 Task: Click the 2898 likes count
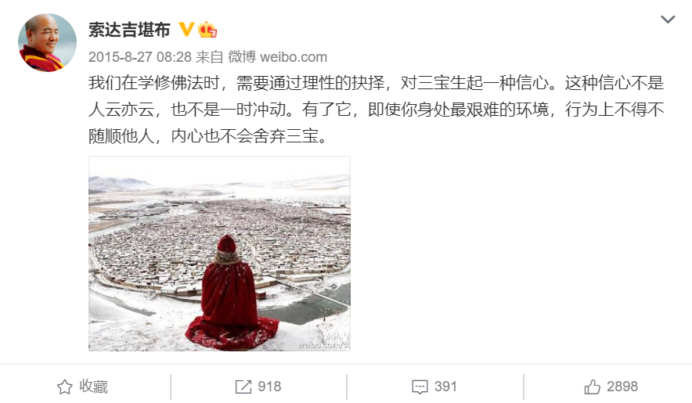point(622,387)
